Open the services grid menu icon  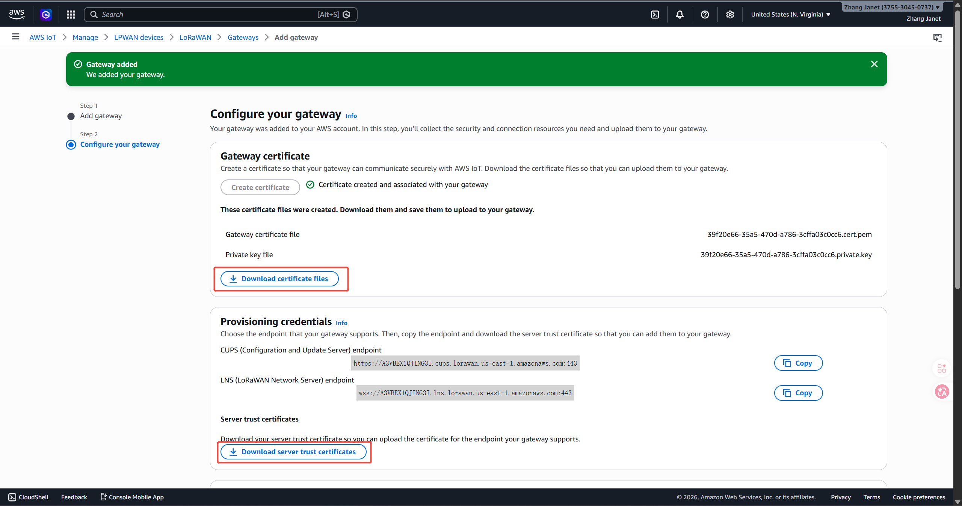pos(71,15)
